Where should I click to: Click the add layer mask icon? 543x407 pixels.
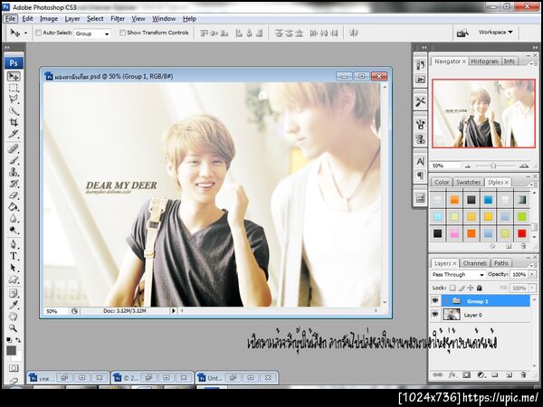(x=466, y=374)
